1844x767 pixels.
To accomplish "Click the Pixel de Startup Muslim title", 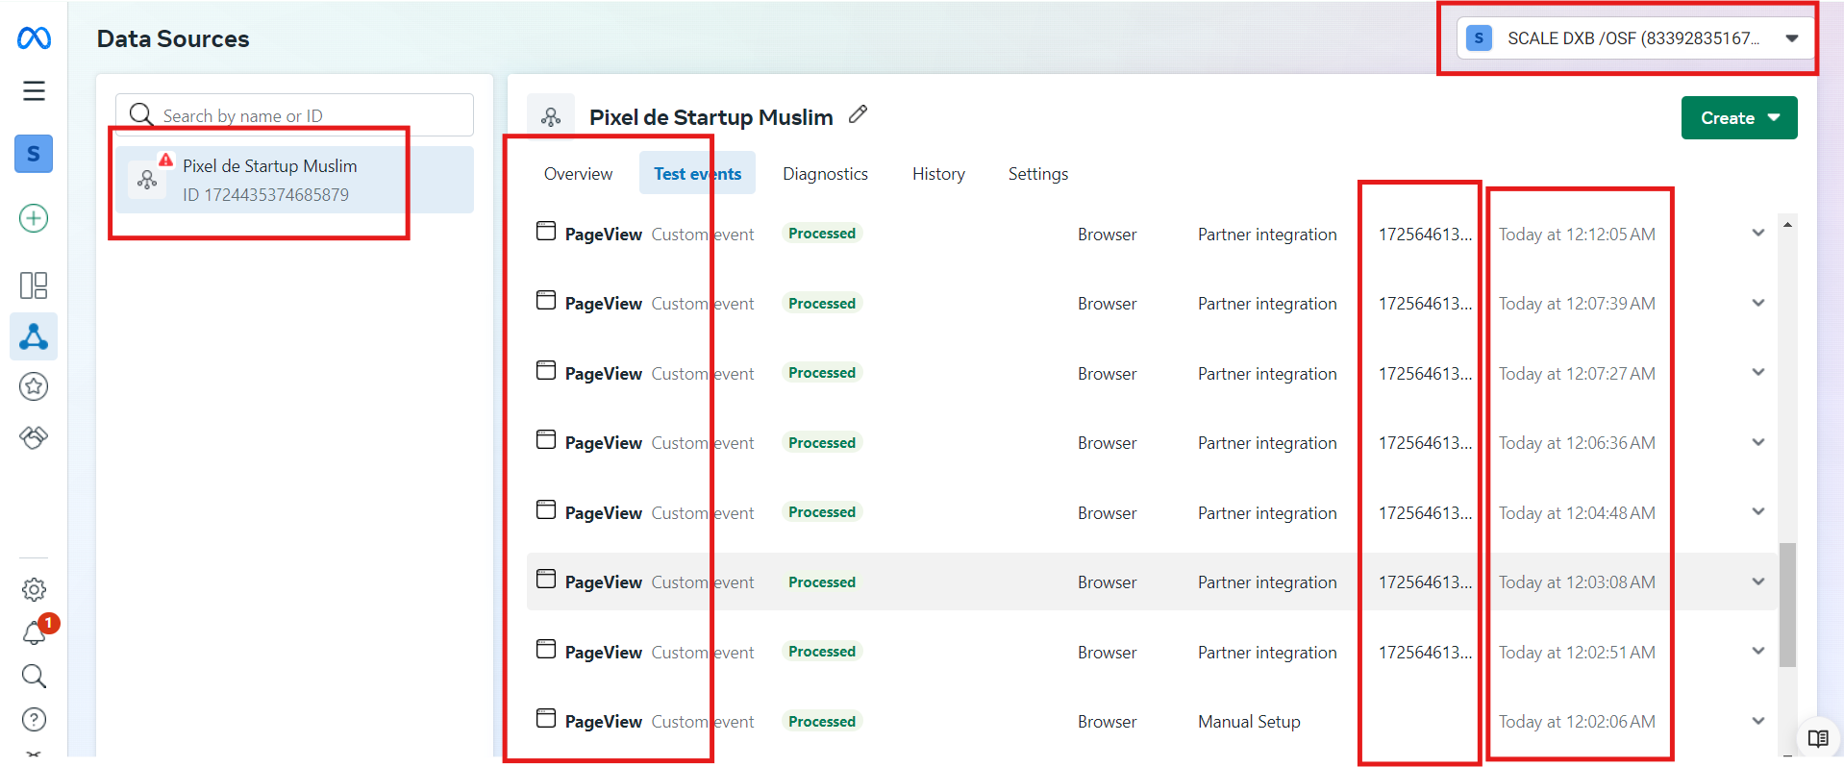I will [x=711, y=117].
